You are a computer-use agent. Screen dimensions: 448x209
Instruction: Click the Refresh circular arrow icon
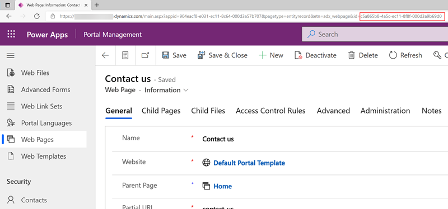(x=393, y=55)
